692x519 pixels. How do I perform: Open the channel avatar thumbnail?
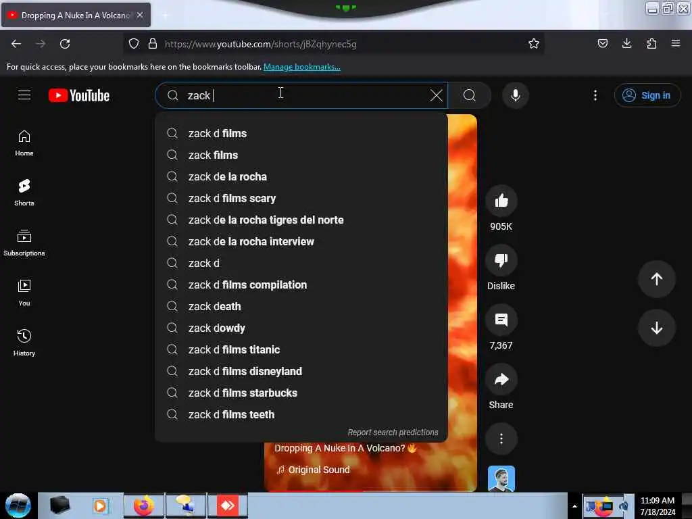tap(501, 479)
